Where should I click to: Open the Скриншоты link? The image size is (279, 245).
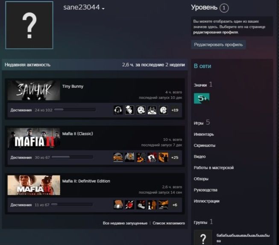pyautogui.click(x=205, y=146)
